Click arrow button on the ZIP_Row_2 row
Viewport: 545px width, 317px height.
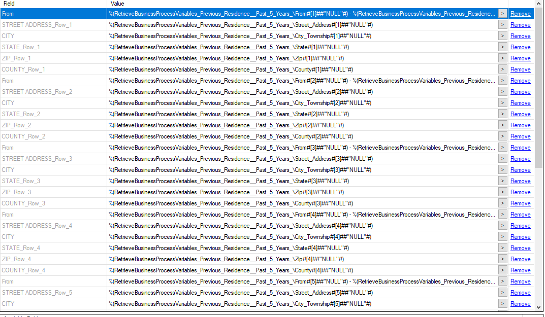coord(503,125)
